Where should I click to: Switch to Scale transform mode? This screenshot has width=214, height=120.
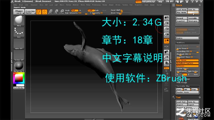(x=56, y=12)
